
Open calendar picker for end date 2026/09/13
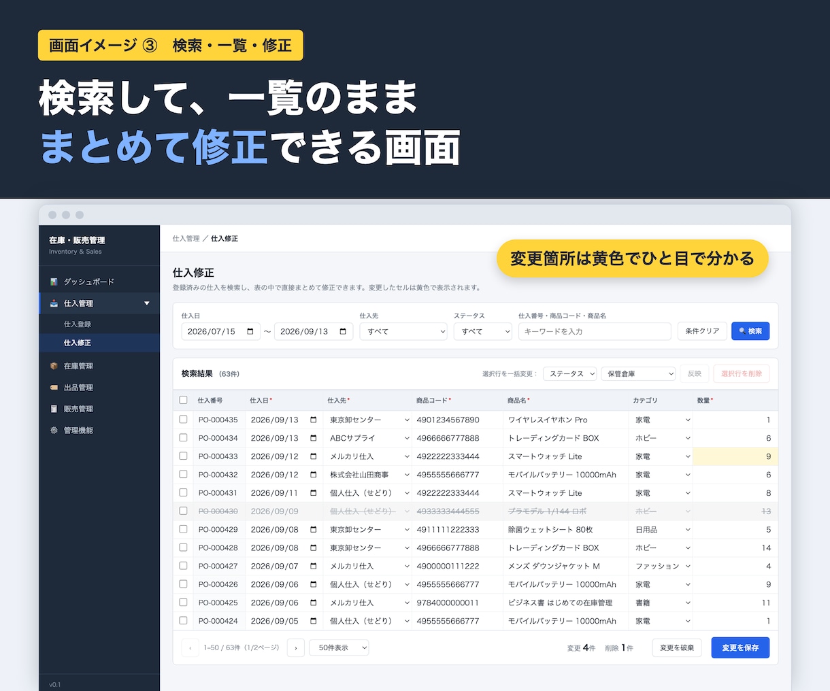(343, 331)
